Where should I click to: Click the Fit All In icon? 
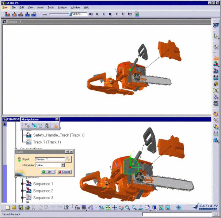(x=108, y=207)
